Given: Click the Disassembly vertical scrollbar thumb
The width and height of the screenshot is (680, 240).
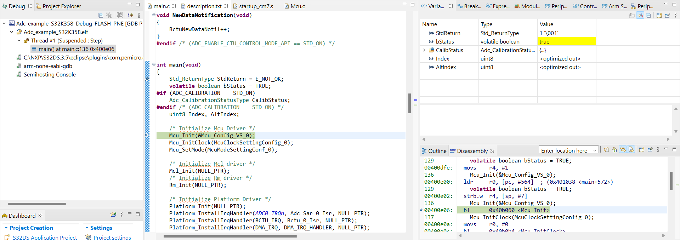Looking at the screenshot, I should [671, 181].
